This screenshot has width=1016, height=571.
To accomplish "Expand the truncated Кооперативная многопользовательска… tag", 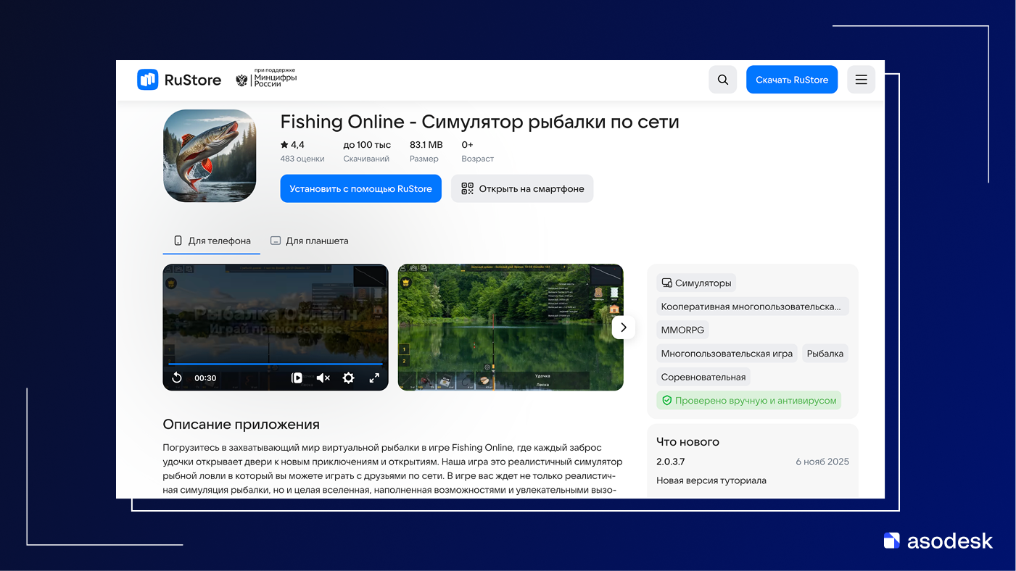I will pos(752,307).
